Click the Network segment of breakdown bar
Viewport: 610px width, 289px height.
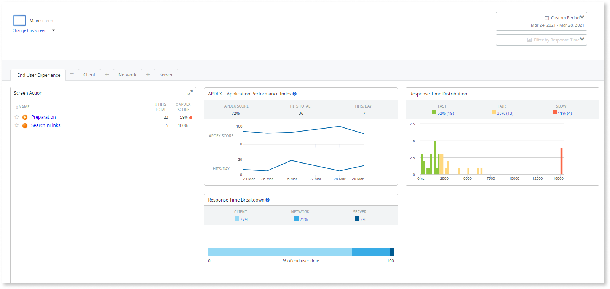370,252
